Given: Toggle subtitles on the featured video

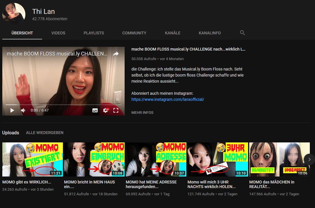Looking at the screenshot, I should (x=95, y=110).
